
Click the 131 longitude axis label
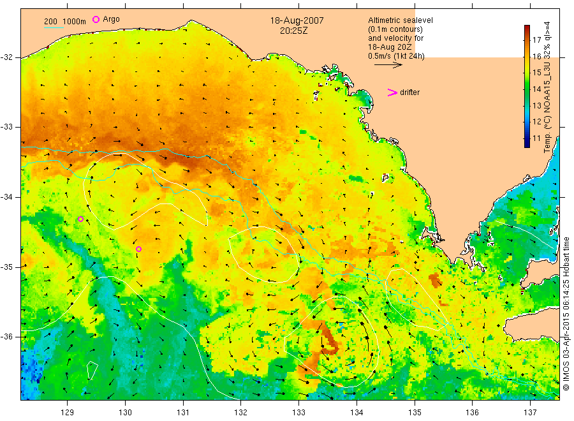[x=183, y=413]
